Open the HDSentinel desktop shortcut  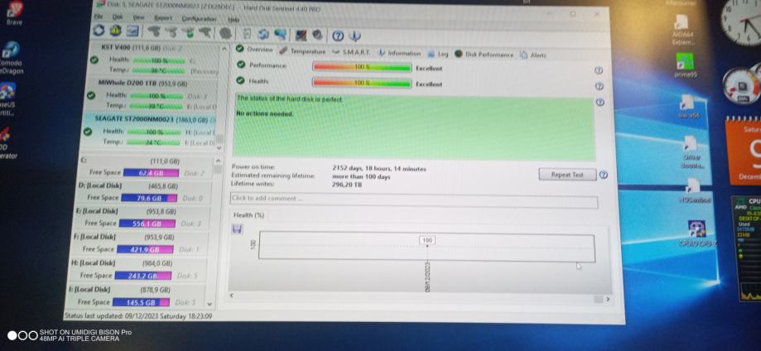(x=694, y=190)
